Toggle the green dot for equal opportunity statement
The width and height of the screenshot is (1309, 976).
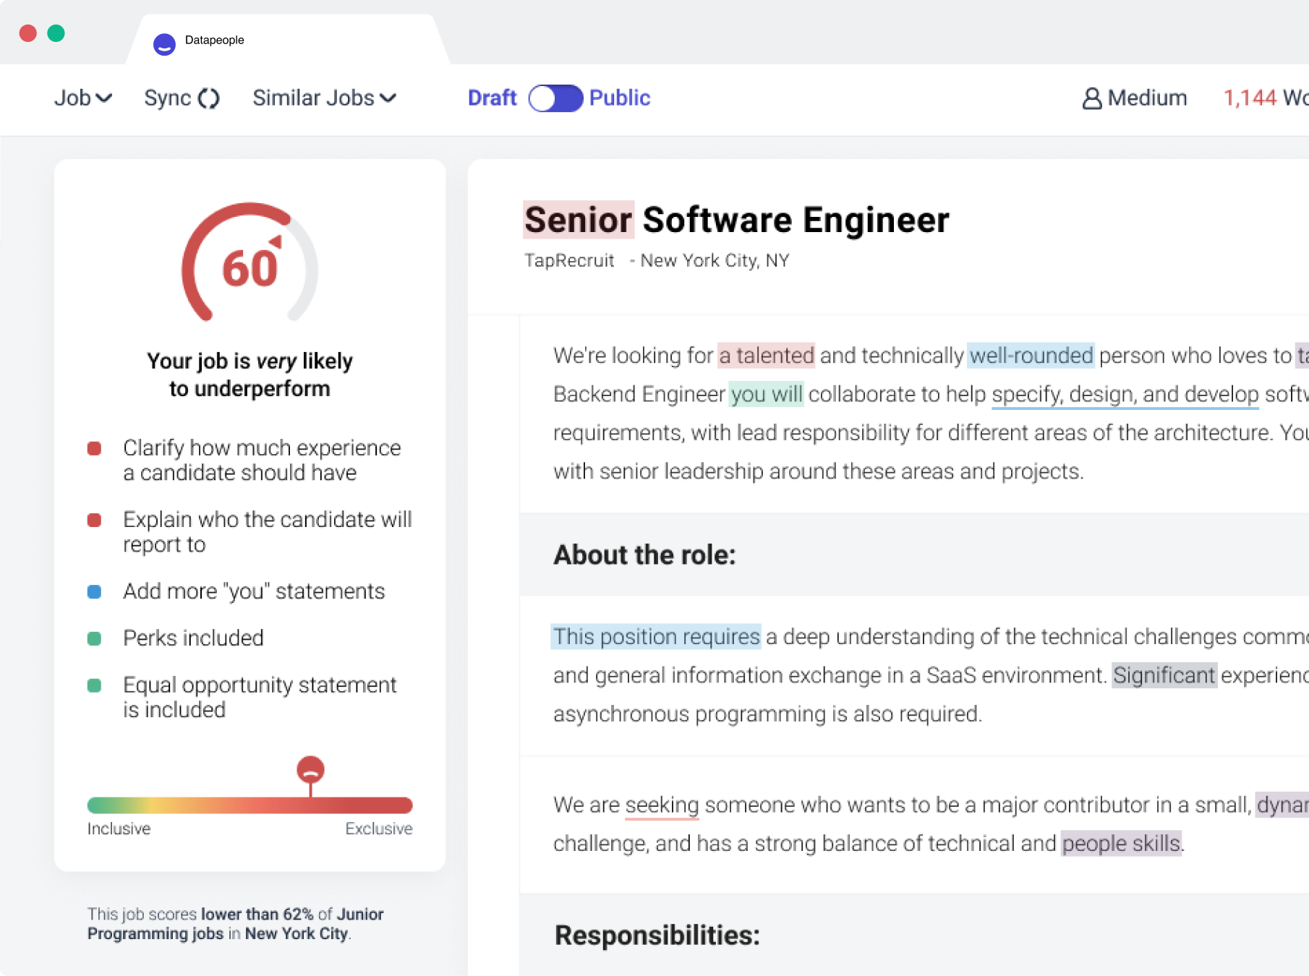(x=95, y=685)
